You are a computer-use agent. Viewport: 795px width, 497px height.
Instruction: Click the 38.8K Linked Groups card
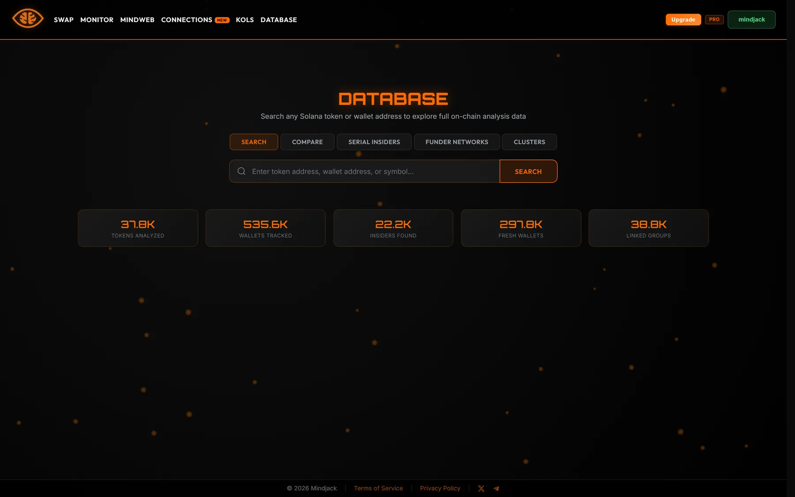point(649,228)
